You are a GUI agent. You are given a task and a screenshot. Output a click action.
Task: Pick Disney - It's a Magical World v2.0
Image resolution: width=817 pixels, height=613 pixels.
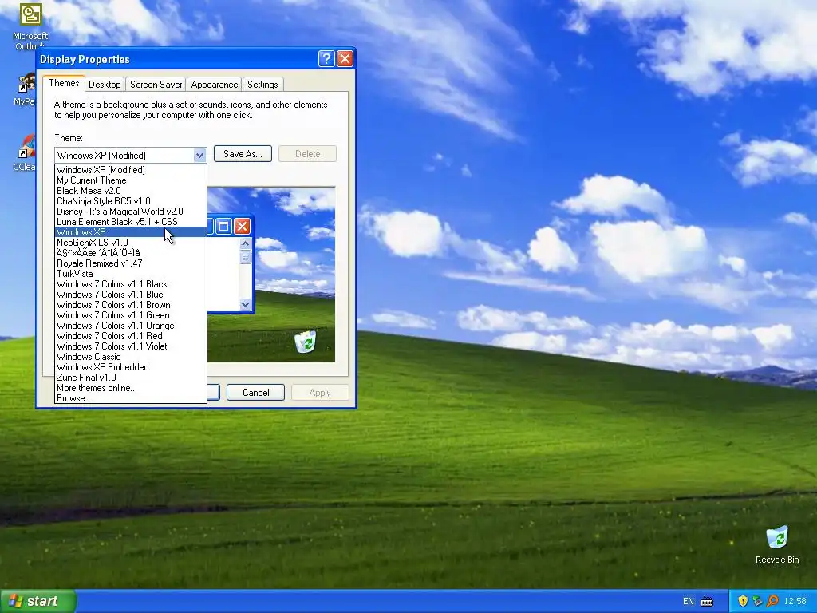(130, 212)
